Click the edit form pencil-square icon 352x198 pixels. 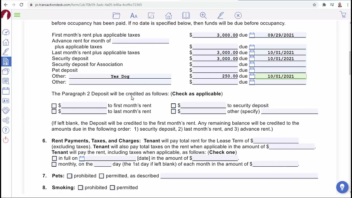coord(151,15)
